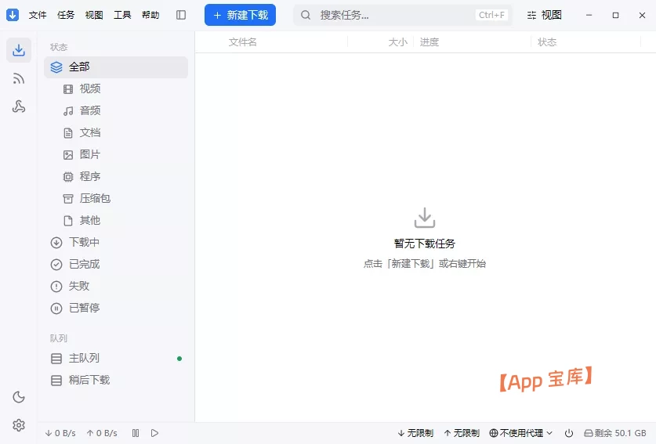656x444 pixels.
Task: Sort by 大小 column header
Action: click(x=397, y=42)
